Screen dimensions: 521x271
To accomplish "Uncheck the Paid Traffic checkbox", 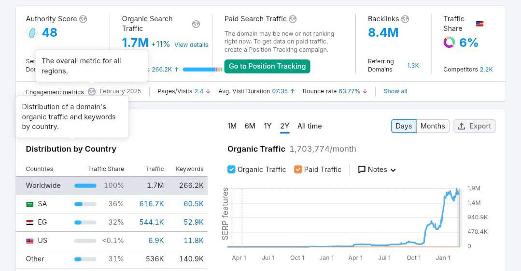I will click(298, 170).
